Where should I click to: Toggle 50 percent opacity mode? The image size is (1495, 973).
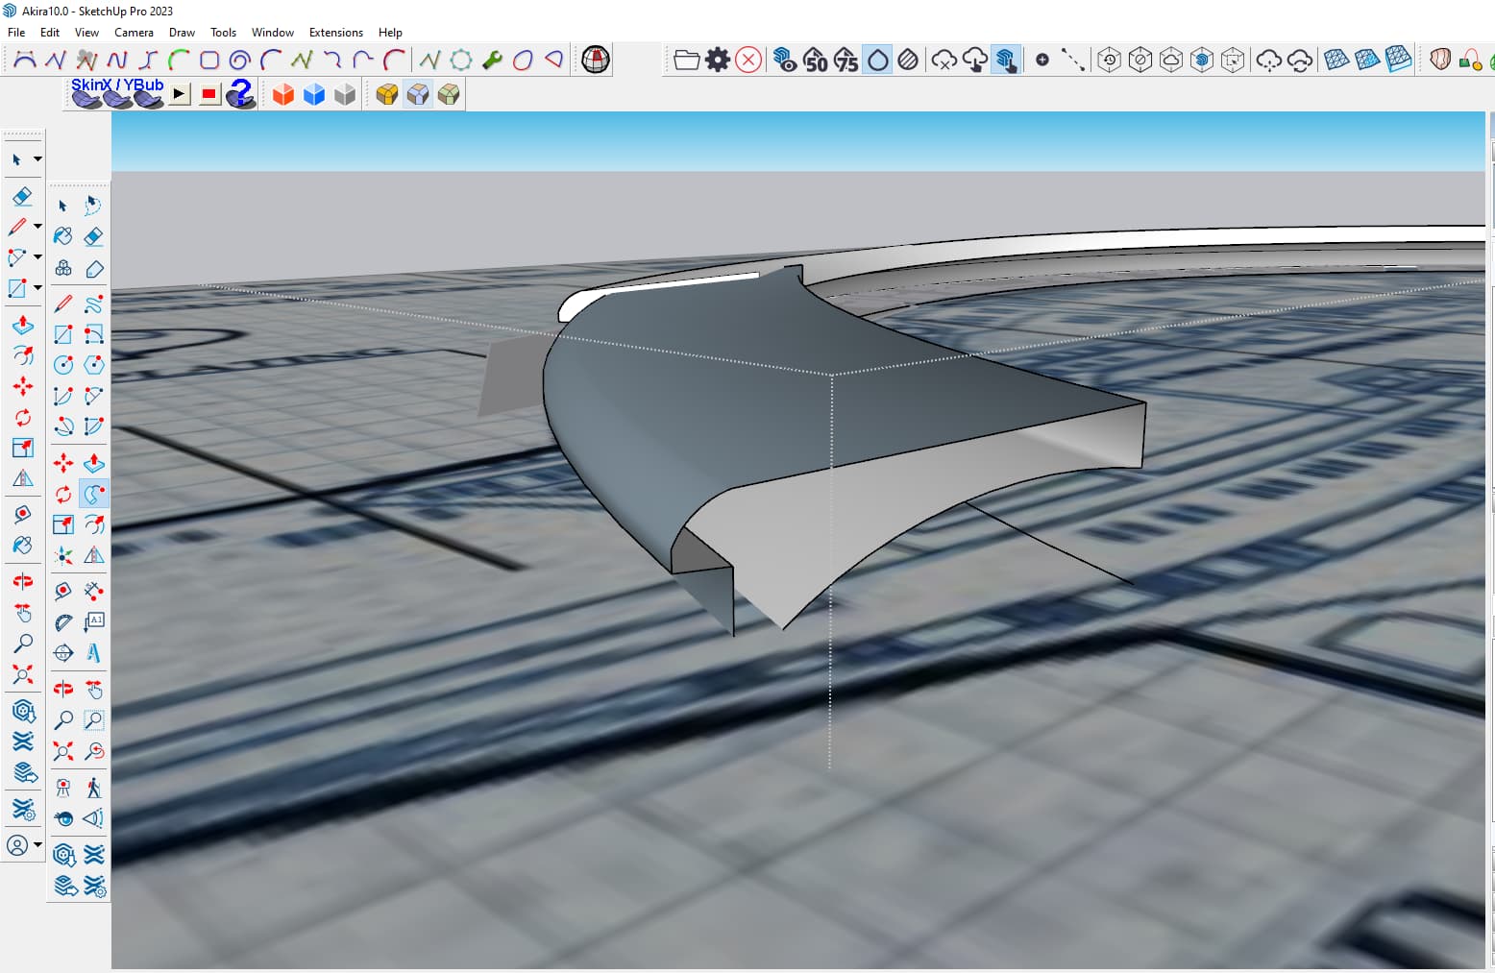click(x=817, y=60)
